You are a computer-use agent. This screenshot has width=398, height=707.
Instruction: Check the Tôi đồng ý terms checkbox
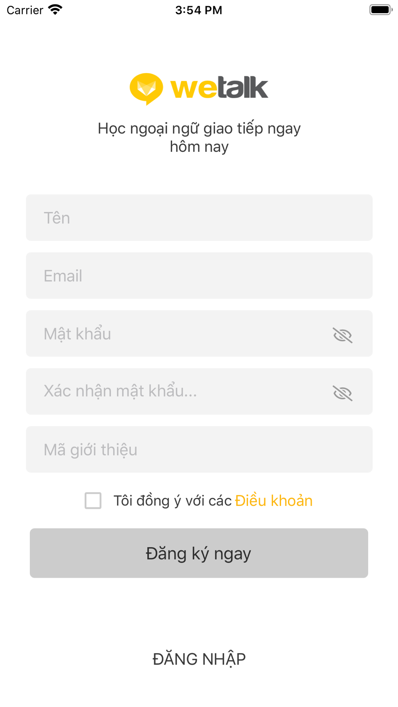[x=93, y=500]
